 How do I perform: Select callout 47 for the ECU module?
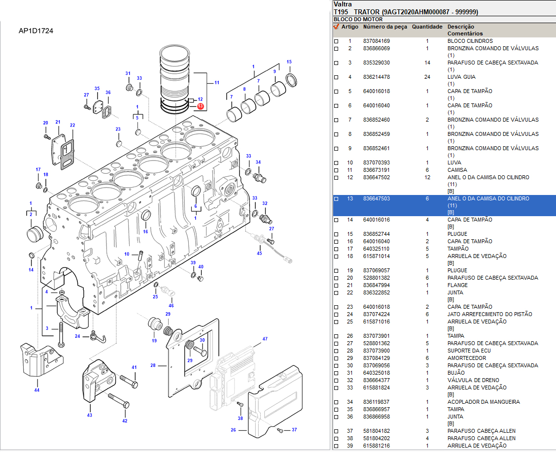click(x=265, y=339)
